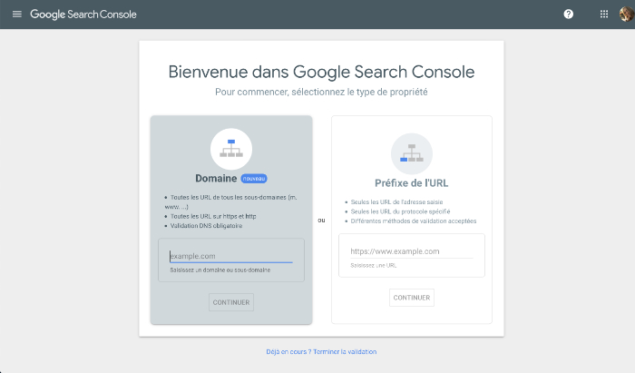635x373 pixels.
Task: Click the account profile avatar
Action: click(626, 15)
